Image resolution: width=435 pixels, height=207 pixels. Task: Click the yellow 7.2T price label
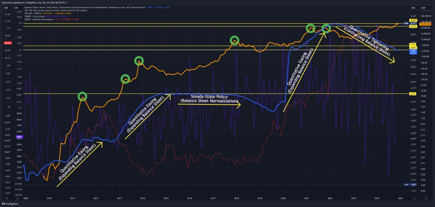point(413,45)
